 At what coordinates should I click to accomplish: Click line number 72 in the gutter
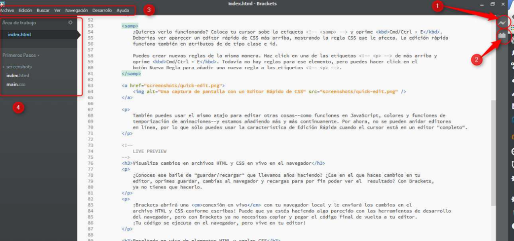coord(91,140)
